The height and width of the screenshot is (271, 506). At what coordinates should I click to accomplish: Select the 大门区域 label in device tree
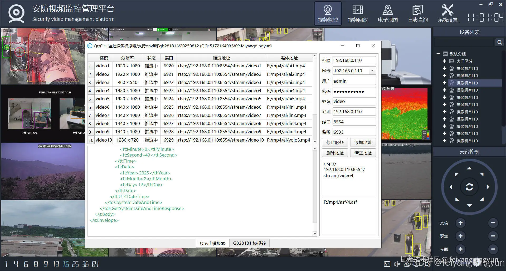click(464, 61)
